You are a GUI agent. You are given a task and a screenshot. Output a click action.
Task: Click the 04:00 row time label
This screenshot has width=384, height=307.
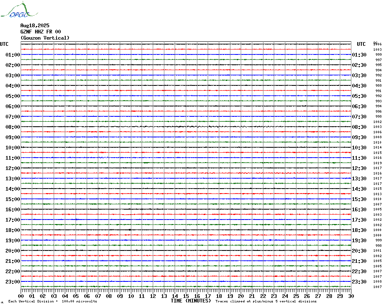tap(13, 86)
